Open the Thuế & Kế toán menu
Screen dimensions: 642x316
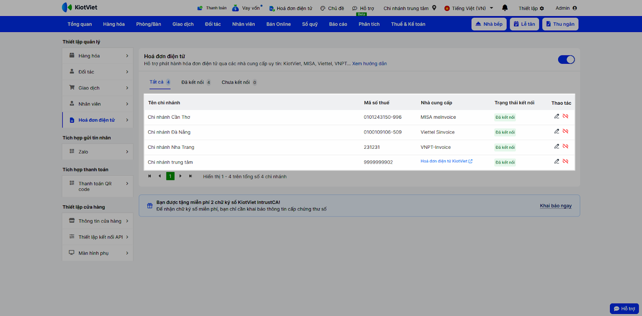[408, 24]
